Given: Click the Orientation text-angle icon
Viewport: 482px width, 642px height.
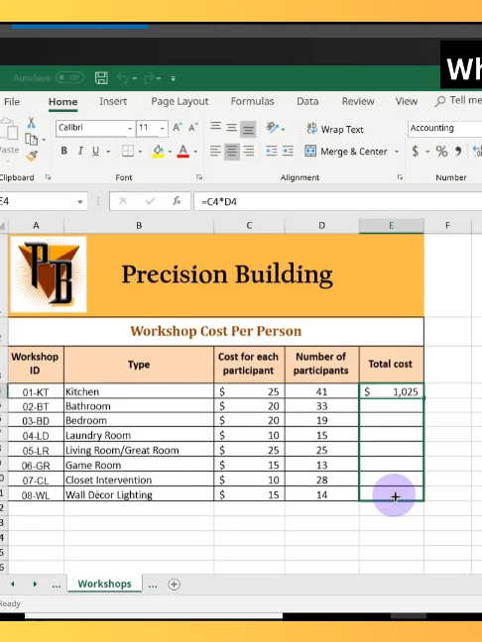Looking at the screenshot, I should (272, 128).
